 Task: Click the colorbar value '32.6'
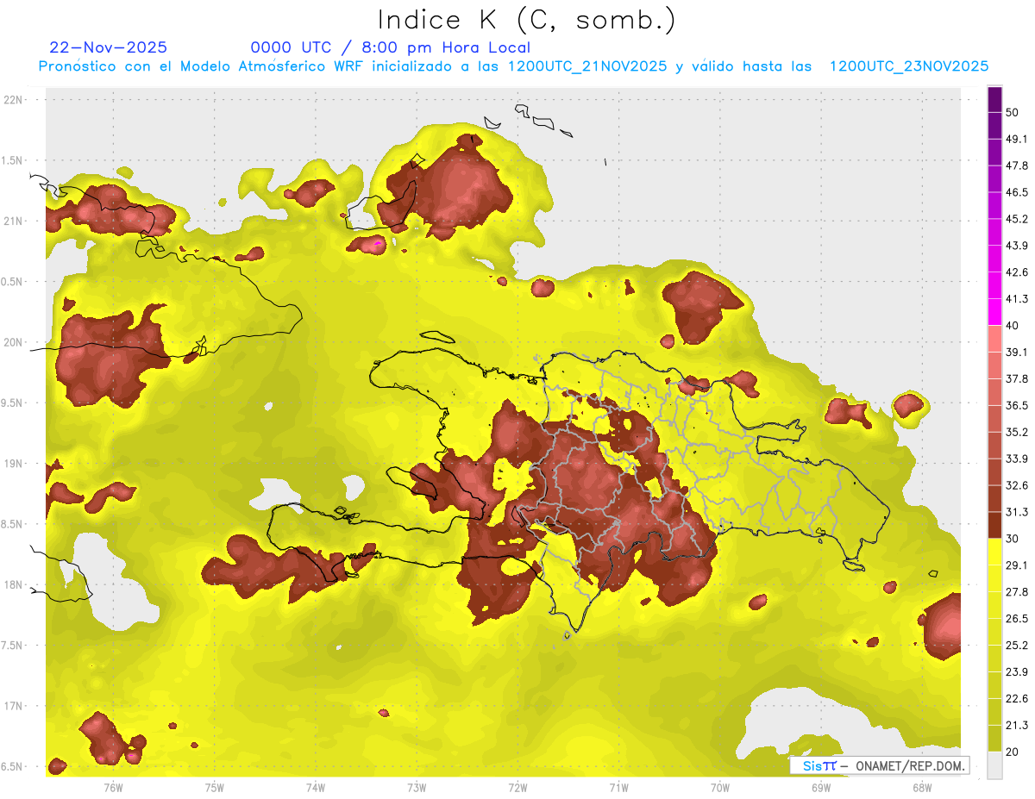(1017, 485)
